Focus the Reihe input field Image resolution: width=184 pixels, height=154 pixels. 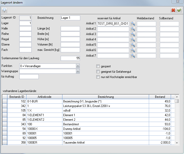click(x=25, y=34)
